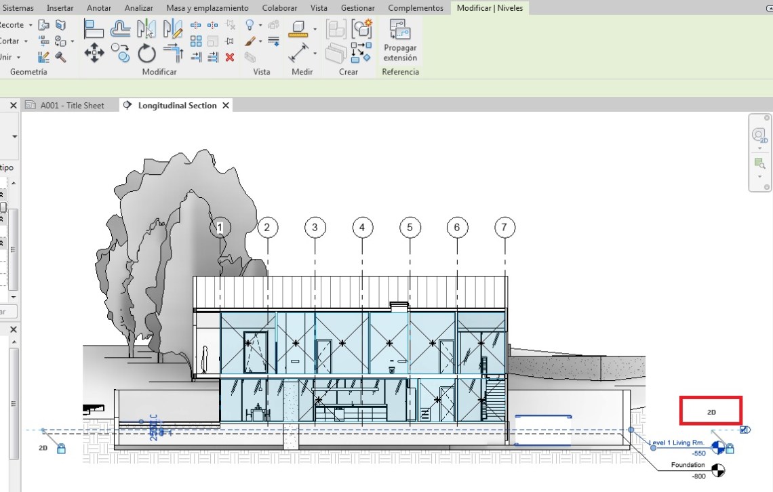
Task: Expand the Recorte dropdown in Geometría
Action: [31, 25]
